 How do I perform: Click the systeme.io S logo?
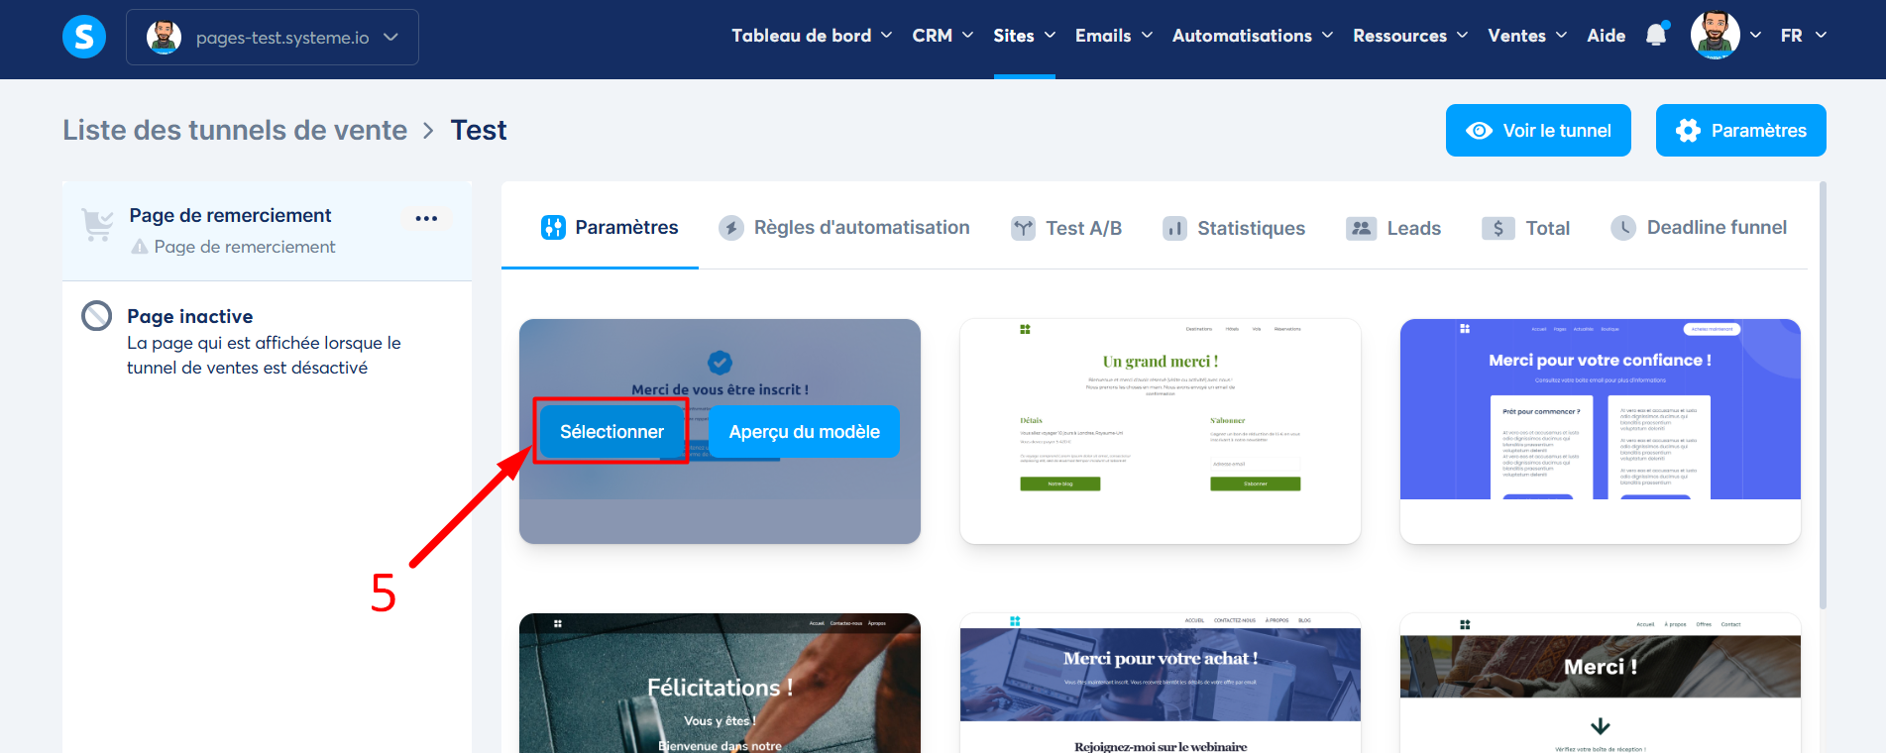[x=84, y=37]
